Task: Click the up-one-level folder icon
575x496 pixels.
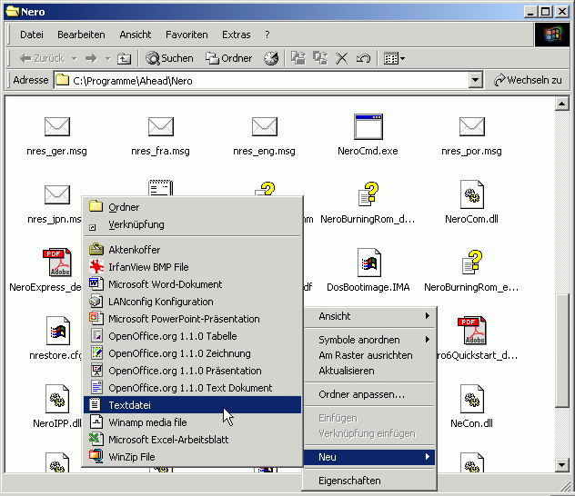Action: 124,58
